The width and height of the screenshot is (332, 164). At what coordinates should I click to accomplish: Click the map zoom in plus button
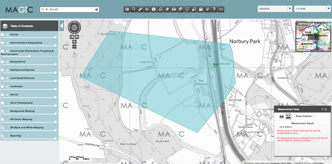tap(74, 42)
